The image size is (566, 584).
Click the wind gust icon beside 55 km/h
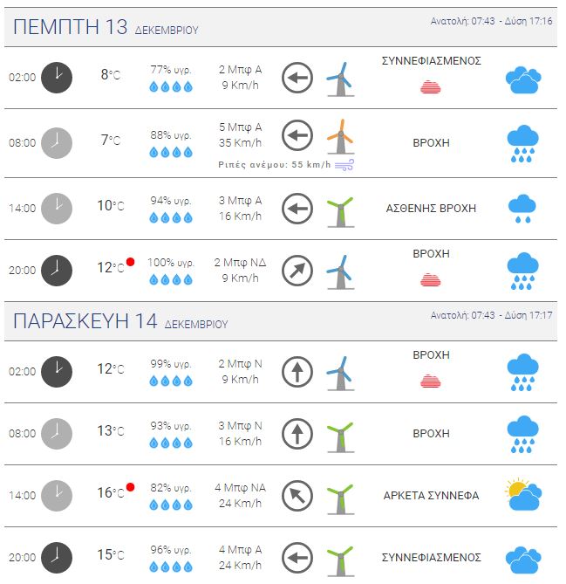click(x=345, y=164)
